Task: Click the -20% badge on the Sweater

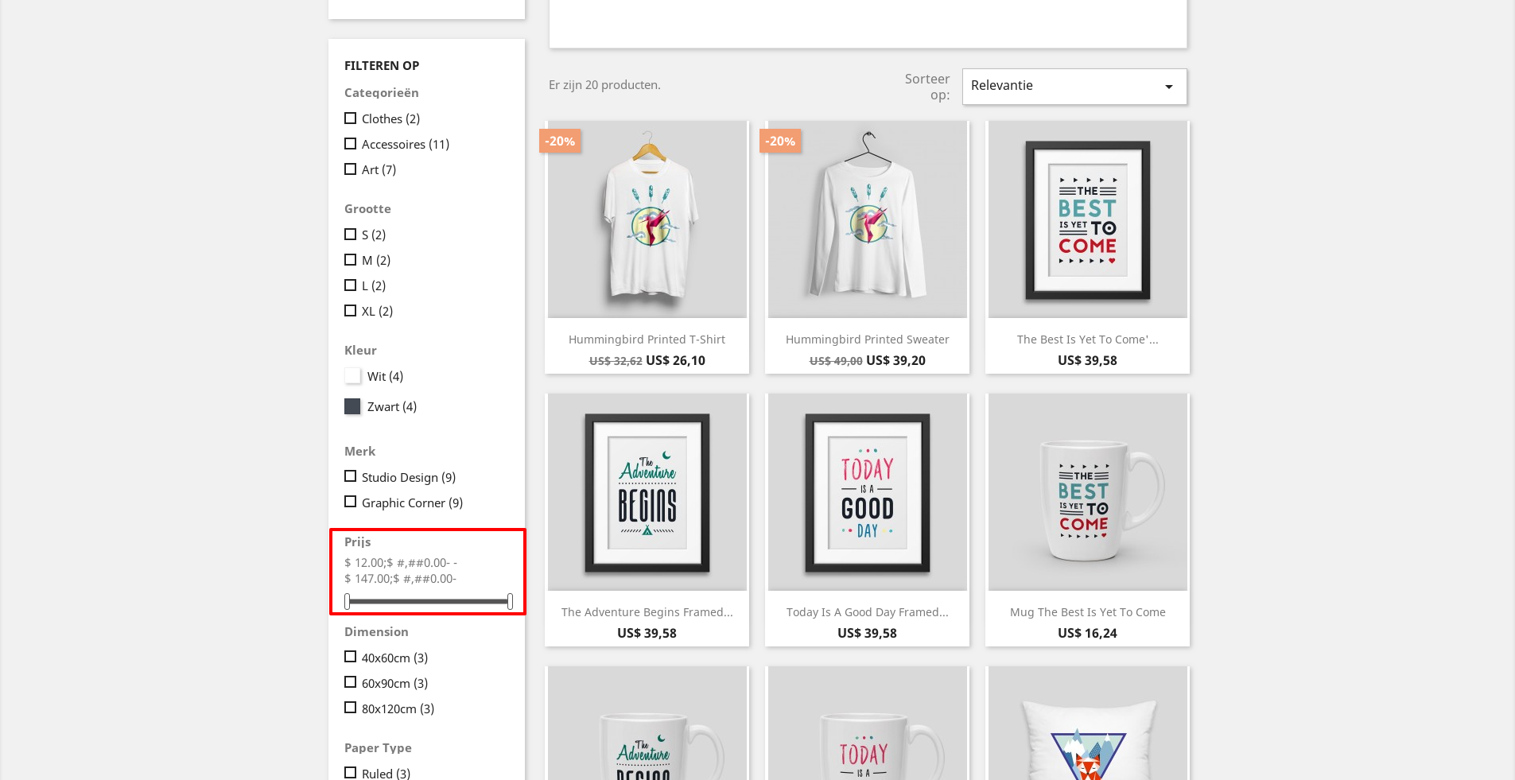Action: pos(780,141)
